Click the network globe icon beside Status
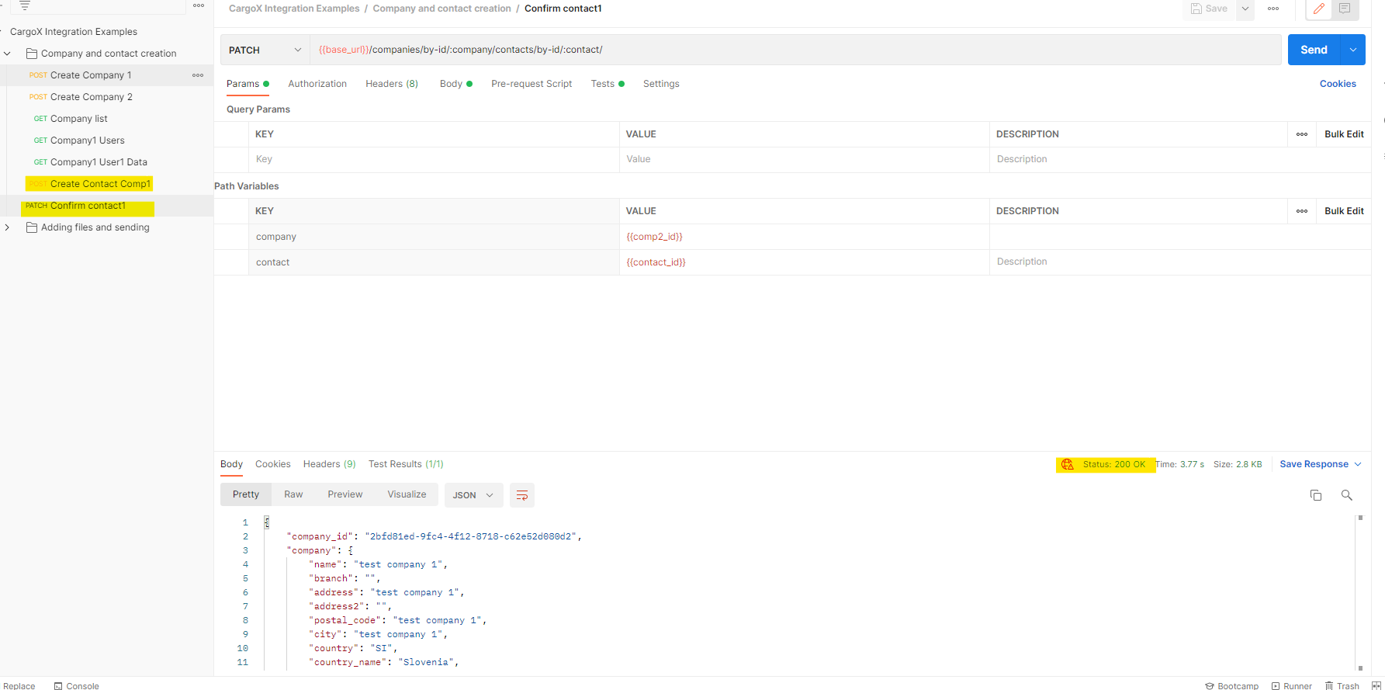Screen dimensions: 1385x690 (x=1068, y=464)
